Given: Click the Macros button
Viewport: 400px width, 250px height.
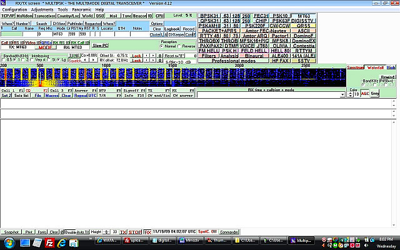Looking at the screenshot, I should 52,96.
